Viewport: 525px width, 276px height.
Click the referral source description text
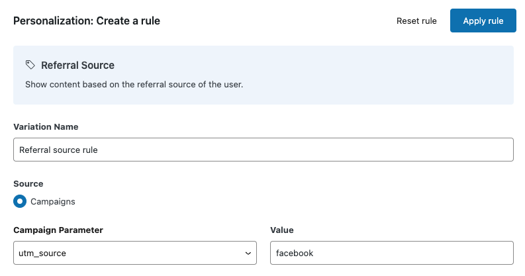(x=134, y=85)
